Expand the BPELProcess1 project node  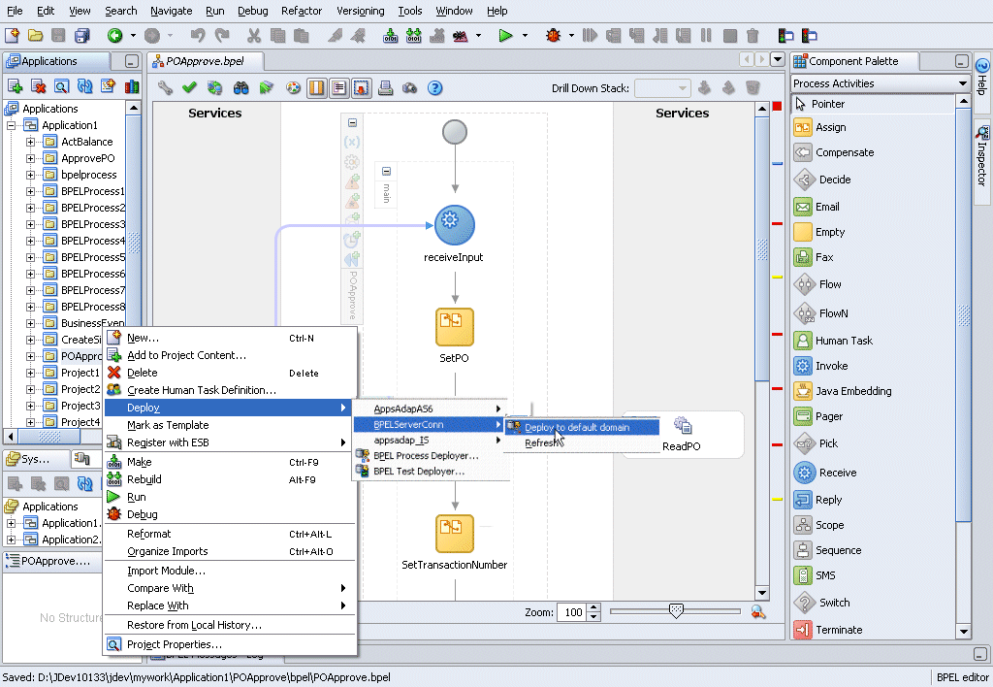[x=30, y=191]
